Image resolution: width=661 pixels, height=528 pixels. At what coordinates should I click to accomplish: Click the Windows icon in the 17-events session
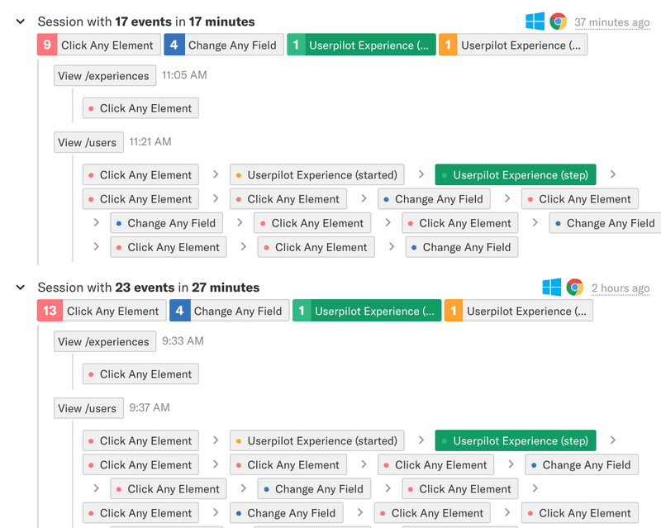tap(535, 21)
